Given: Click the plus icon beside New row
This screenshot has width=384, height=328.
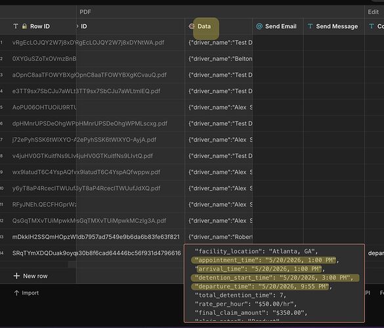Looking at the screenshot, I should click(x=16, y=276).
